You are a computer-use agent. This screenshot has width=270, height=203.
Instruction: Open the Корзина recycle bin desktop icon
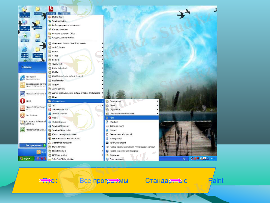point(24,37)
